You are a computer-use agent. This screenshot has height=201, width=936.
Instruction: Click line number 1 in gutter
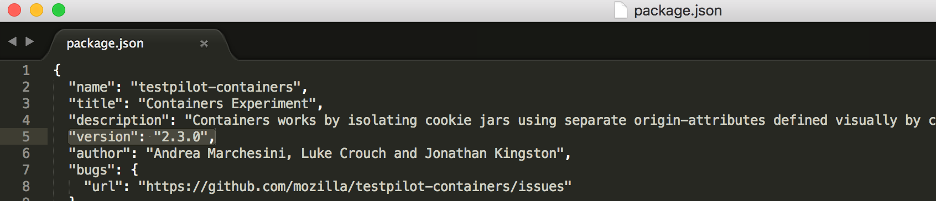(x=26, y=70)
